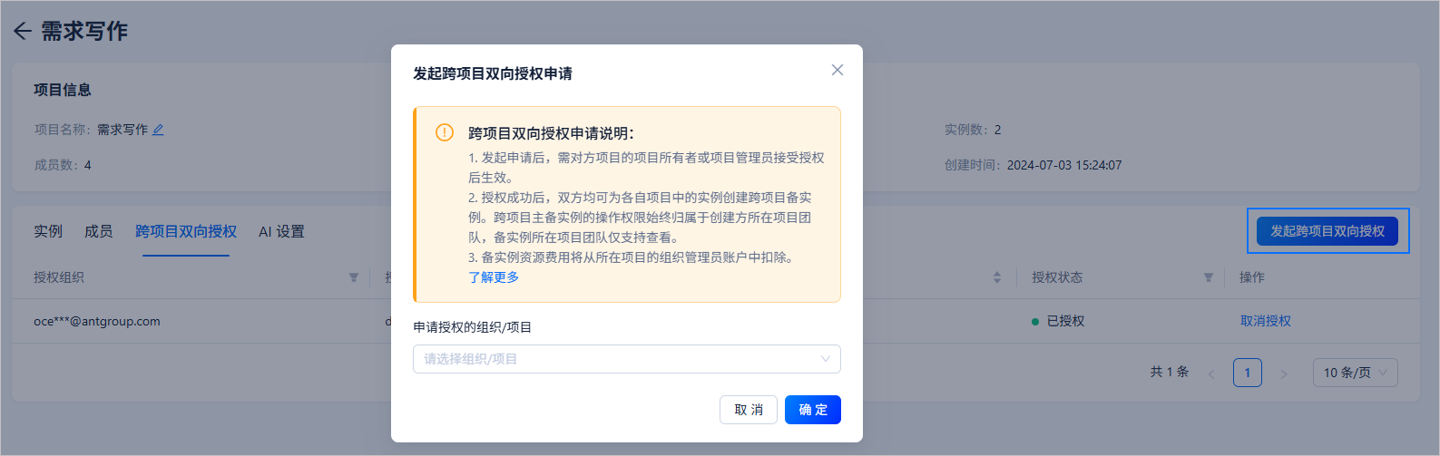Click the orange warning info icon

pos(445,132)
